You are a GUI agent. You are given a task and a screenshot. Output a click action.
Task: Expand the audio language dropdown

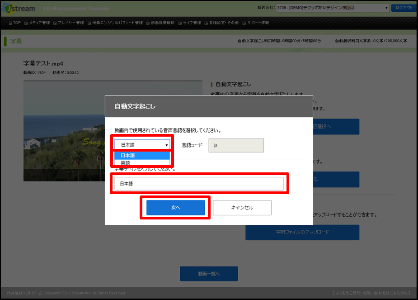click(142, 145)
